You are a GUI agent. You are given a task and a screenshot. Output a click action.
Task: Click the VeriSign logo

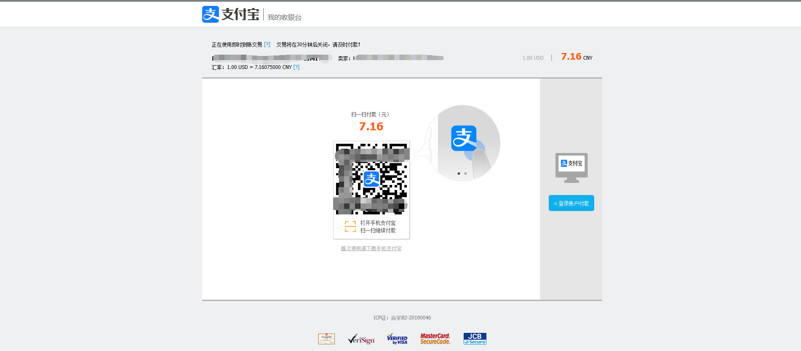361,339
